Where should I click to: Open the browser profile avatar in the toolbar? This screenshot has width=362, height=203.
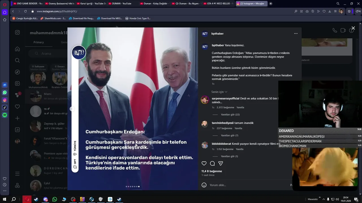tap(341, 11)
